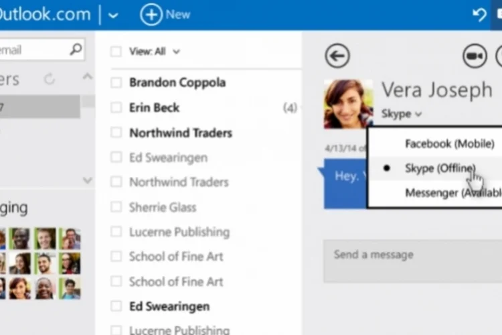Click the Erin Beck (4) message count

pyautogui.click(x=290, y=108)
